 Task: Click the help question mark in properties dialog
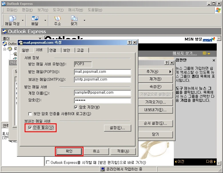130,43
